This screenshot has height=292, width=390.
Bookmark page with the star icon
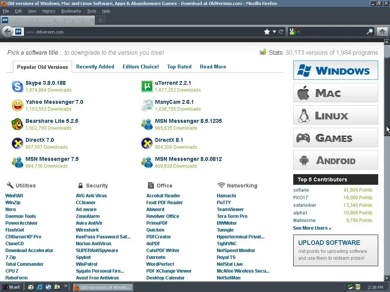[x=267, y=32]
